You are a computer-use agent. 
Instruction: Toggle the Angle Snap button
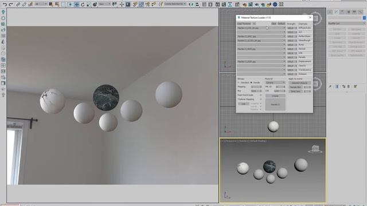pyautogui.click(x=141, y=4)
